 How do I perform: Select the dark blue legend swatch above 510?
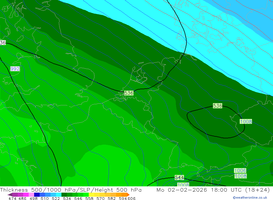[x=37, y=195]
